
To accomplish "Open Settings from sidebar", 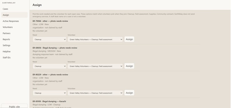I will (14, 45).
